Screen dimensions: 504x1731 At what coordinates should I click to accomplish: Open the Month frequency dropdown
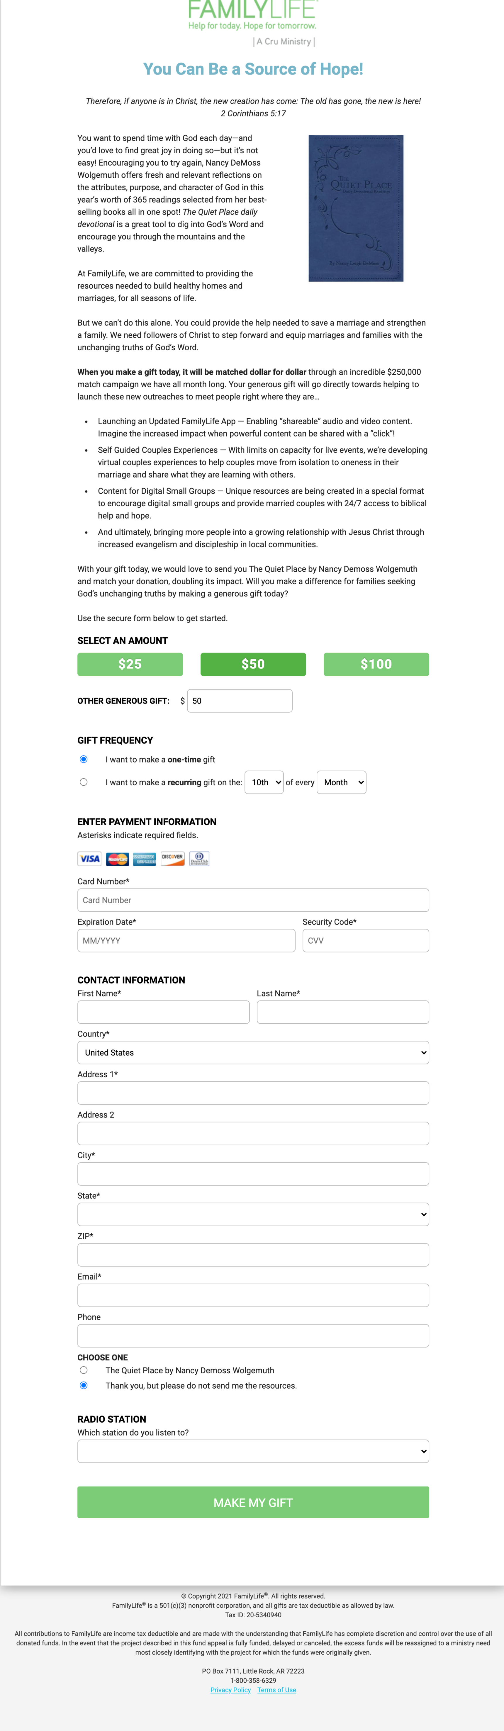click(x=341, y=782)
